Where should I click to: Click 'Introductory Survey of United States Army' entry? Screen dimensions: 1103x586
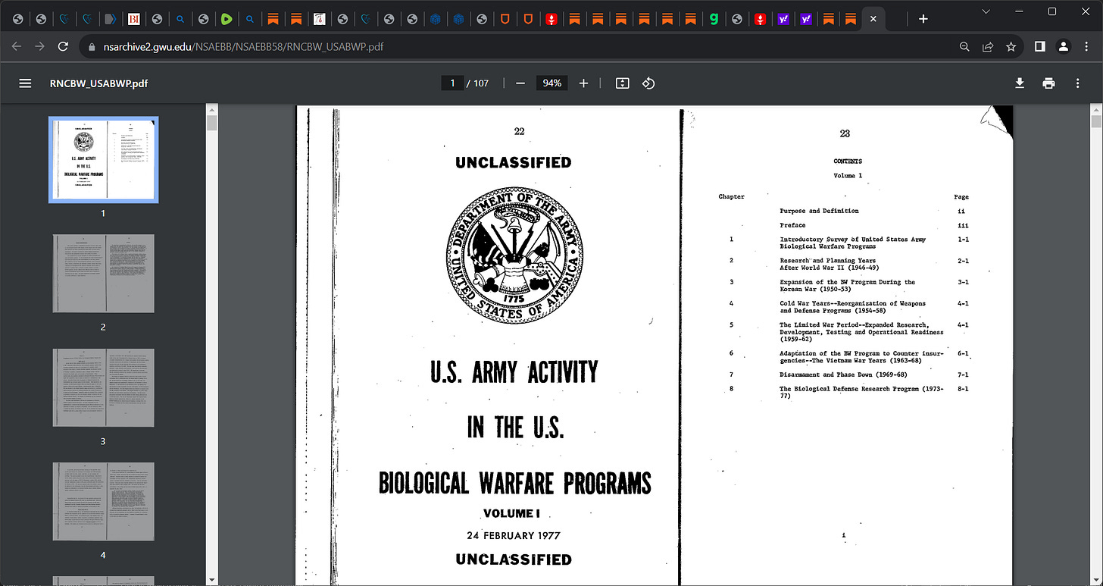click(x=853, y=243)
